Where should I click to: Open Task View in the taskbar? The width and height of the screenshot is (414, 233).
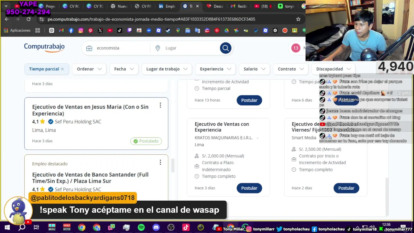click(36, 227)
